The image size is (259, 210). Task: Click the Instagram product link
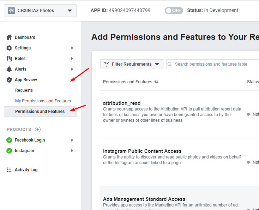tap(24, 151)
